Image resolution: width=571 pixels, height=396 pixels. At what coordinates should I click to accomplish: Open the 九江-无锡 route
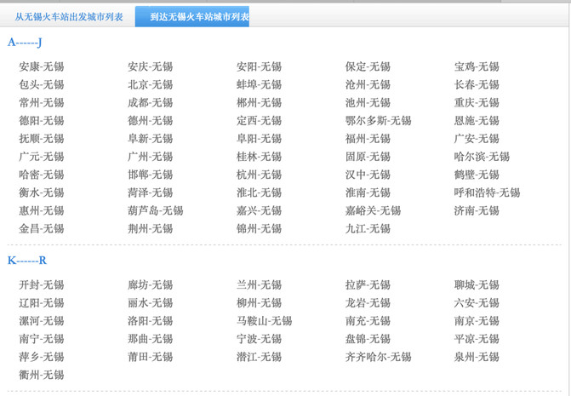click(x=368, y=229)
